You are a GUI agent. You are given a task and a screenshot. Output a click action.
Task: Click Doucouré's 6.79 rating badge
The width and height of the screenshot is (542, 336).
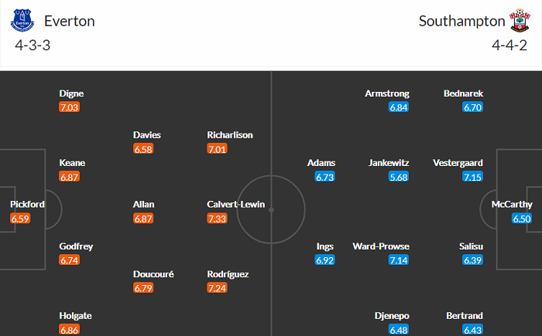tap(144, 289)
